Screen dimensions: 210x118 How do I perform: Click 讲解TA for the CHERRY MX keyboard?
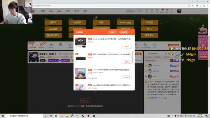(x=127, y=62)
